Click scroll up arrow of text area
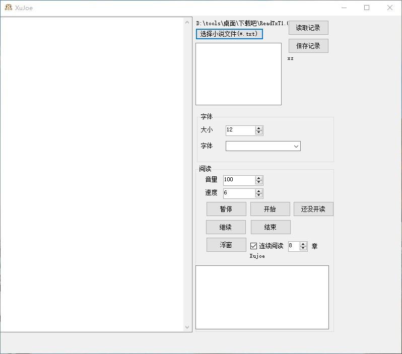The height and width of the screenshot is (354, 402). click(187, 22)
